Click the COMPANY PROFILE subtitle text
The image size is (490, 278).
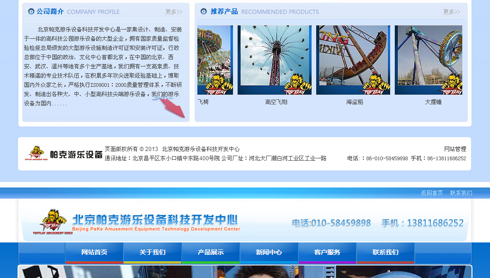93,12
